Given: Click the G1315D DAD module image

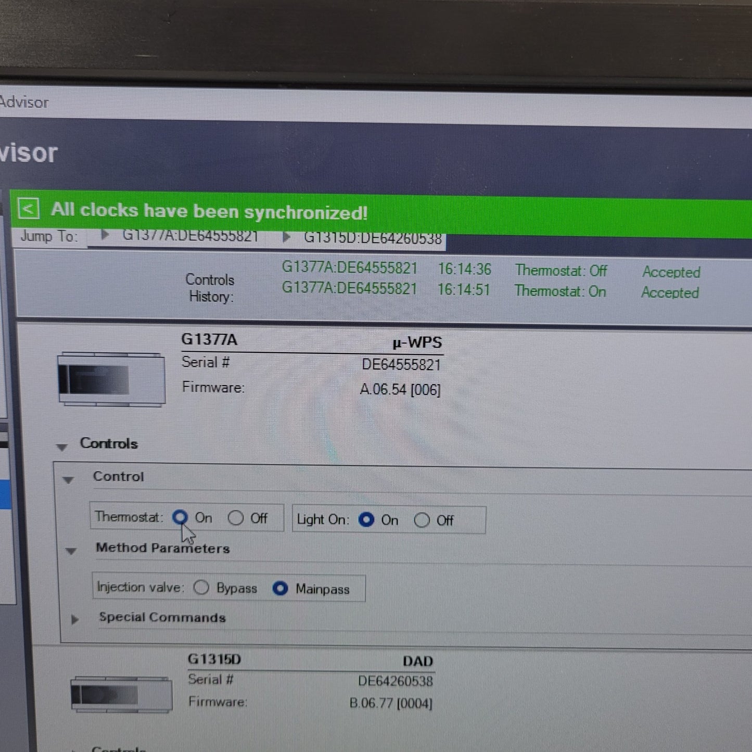Looking at the screenshot, I should (121, 694).
